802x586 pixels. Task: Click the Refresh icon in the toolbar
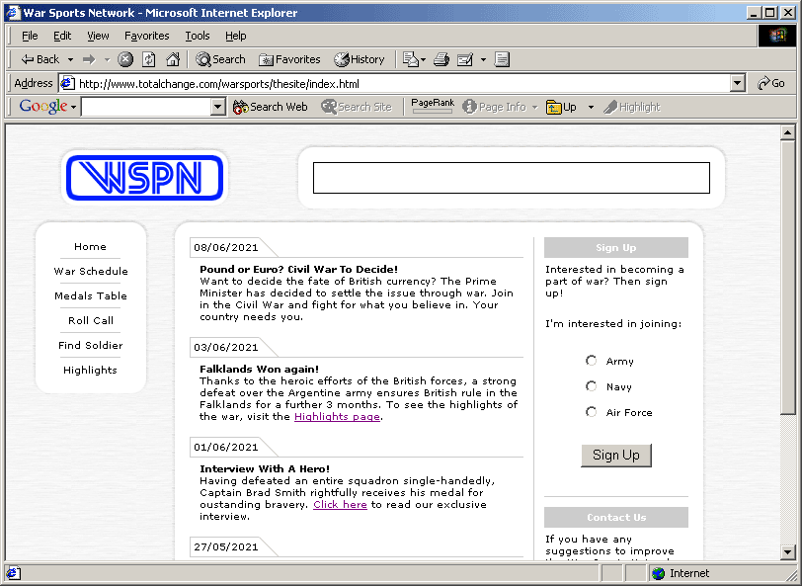[x=149, y=58]
